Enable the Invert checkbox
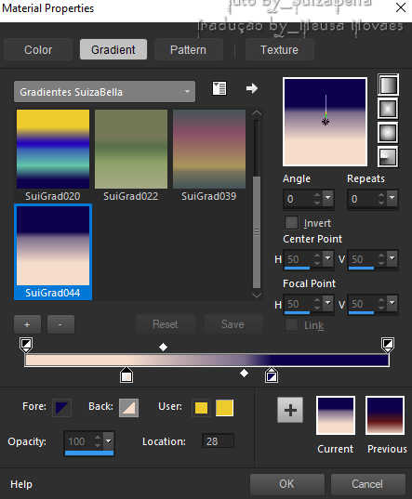412x499 pixels. [x=291, y=222]
